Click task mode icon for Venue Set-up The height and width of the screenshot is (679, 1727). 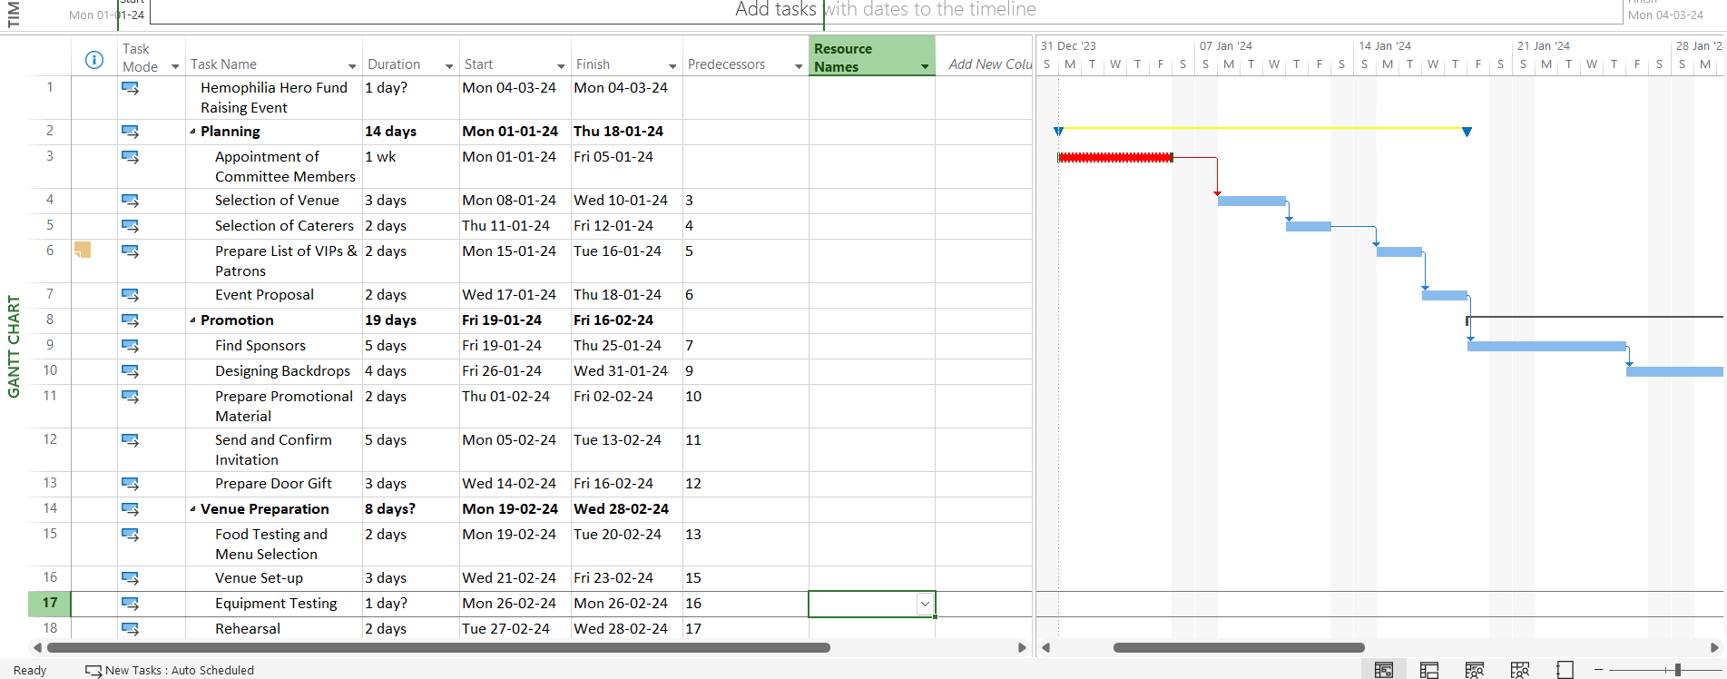click(130, 578)
